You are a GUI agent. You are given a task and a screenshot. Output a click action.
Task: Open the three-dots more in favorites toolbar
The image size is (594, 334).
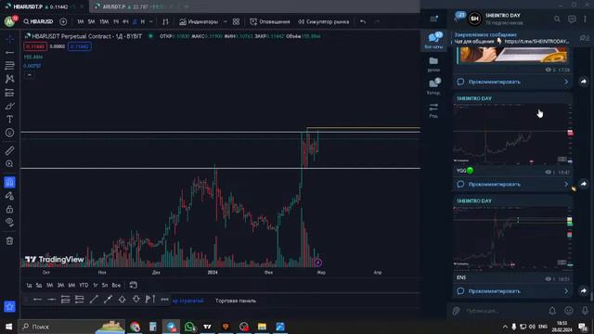click(x=164, y=300)
